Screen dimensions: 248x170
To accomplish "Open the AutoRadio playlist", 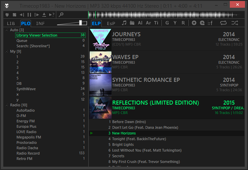I will click(x=50, y=110).
